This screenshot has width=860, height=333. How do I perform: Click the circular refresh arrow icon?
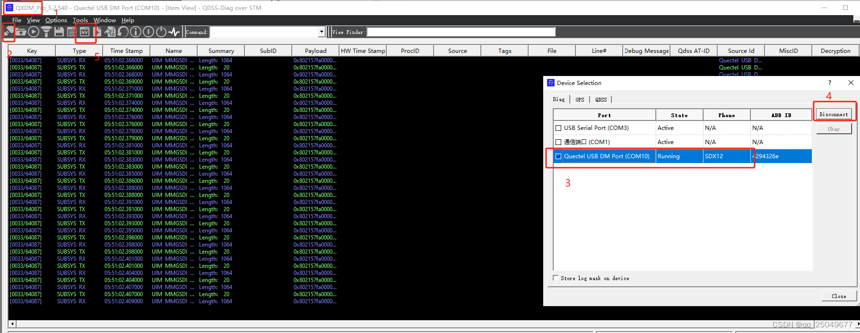(x=123, y=32)
